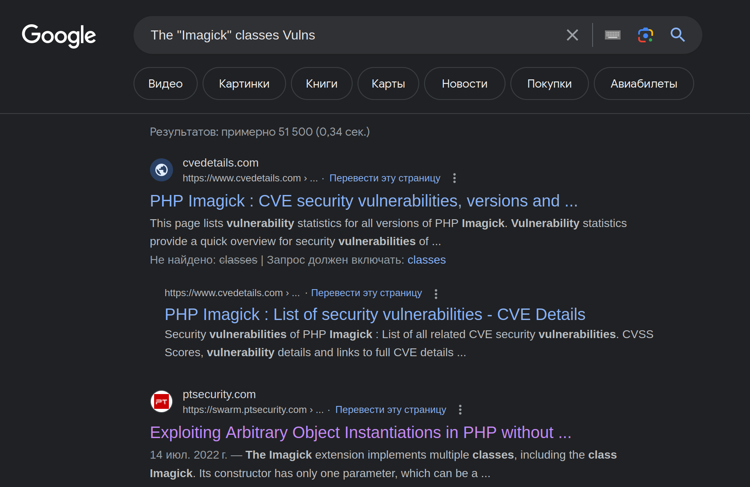750x487 pixels.
Task: Clear the search query with the X icon
Action: click(x=572, y=35)
